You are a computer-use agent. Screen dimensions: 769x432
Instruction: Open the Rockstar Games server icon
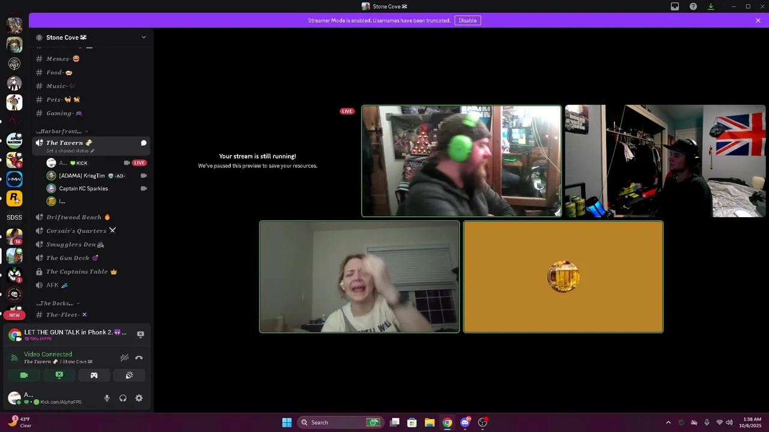[x=14, y=198]
